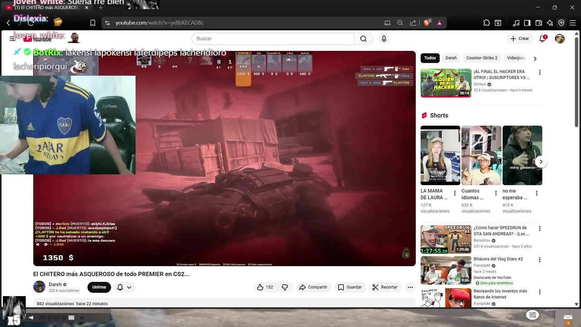Click the '882 visualizaciones' description text
The width and height of the screenshot is (581, 327).
(x=55, y=303)
